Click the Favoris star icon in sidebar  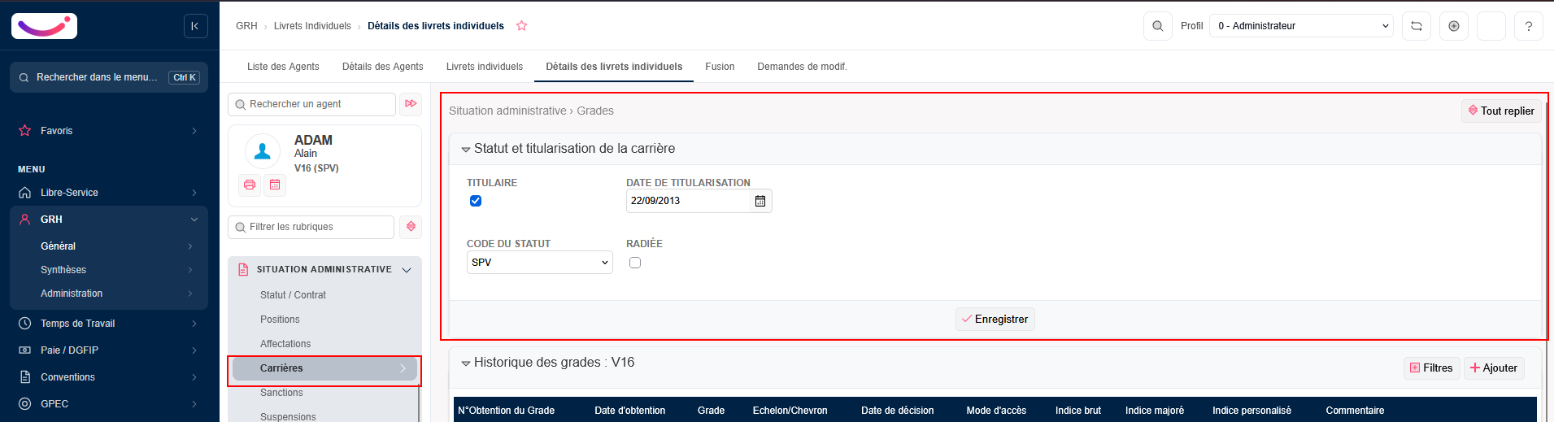tap(25, 131)
